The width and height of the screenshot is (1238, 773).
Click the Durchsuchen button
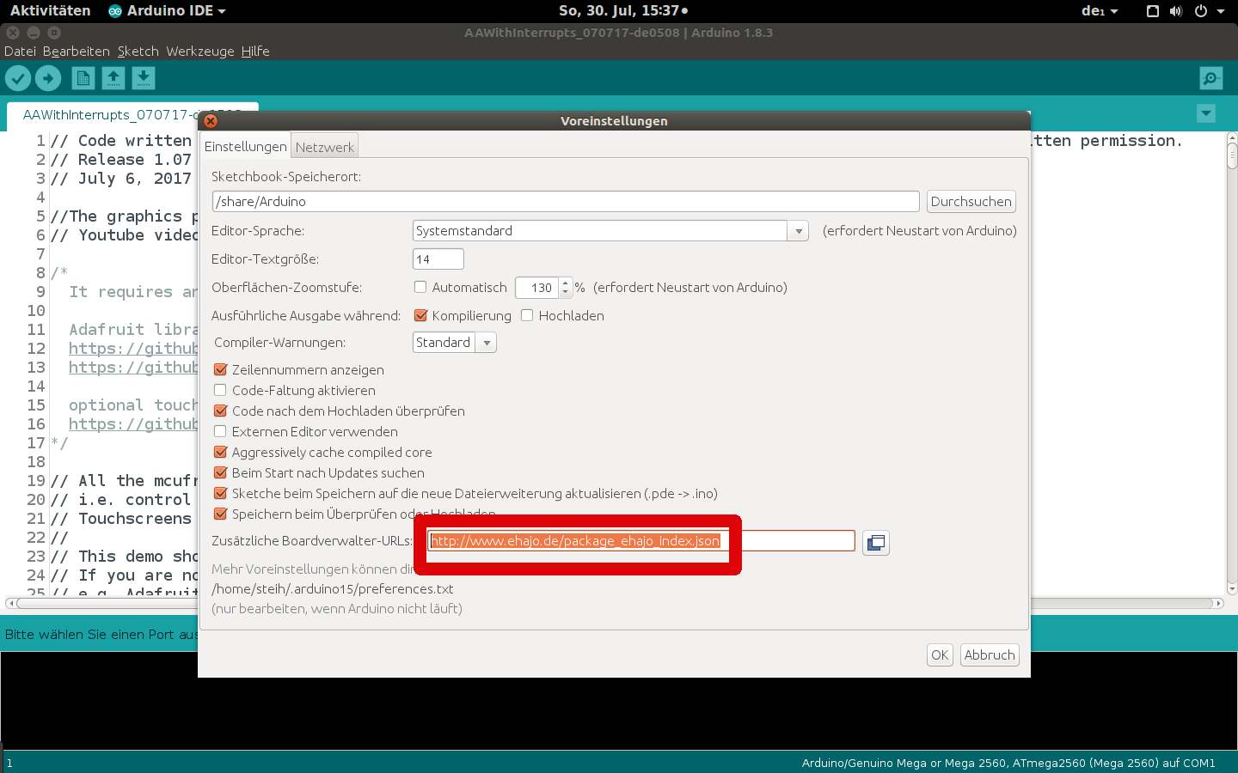coord(971,202)
